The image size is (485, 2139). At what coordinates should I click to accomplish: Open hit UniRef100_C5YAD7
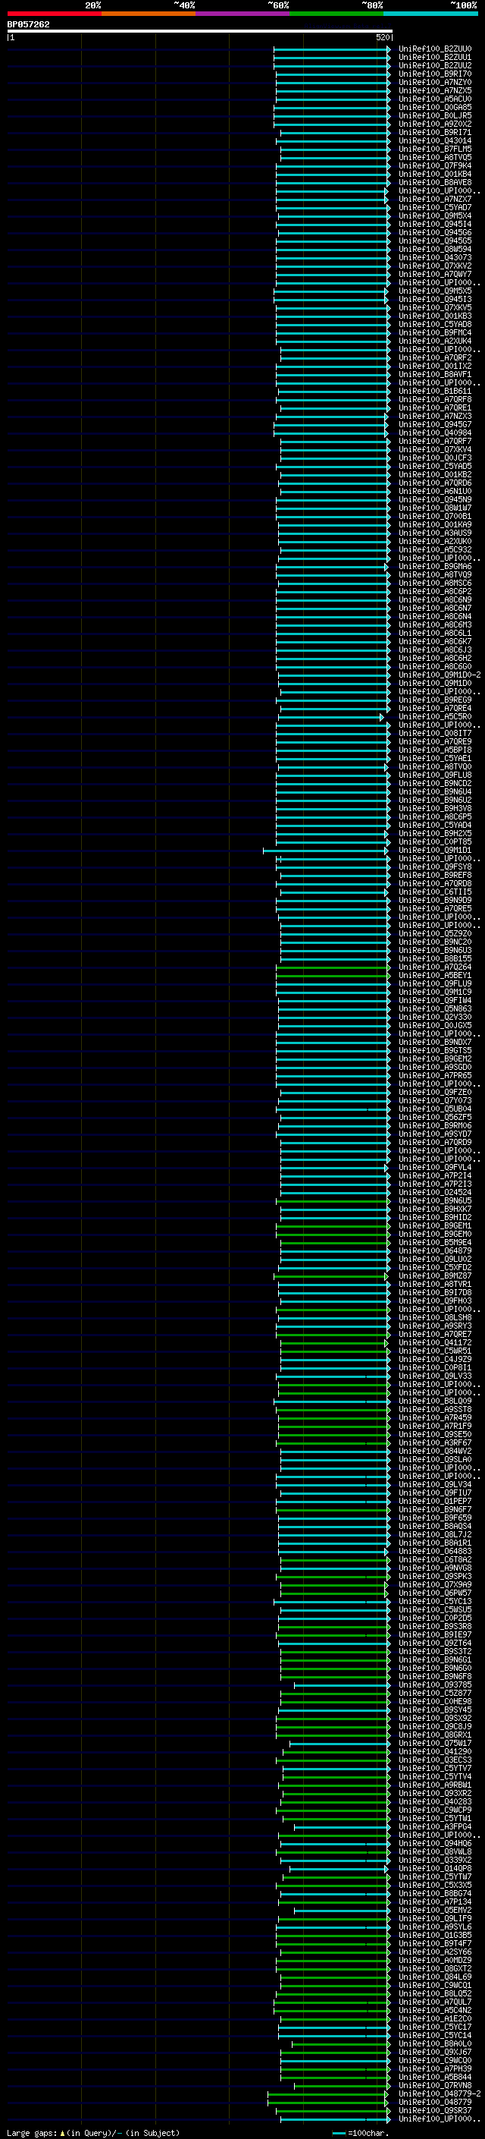[434, 208]
